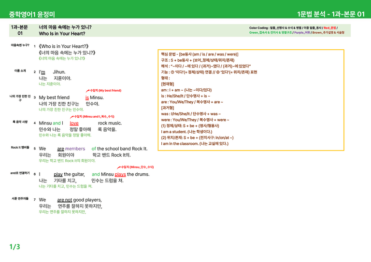Screen dimensions: 371x262
Task: Click the example 'I am a student. (나는 학생이다.)'
Action: pyautogui.click(x=186, y=132)
